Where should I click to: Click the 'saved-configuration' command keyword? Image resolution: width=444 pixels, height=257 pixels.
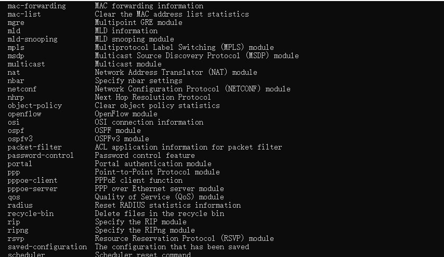(47, 247)
